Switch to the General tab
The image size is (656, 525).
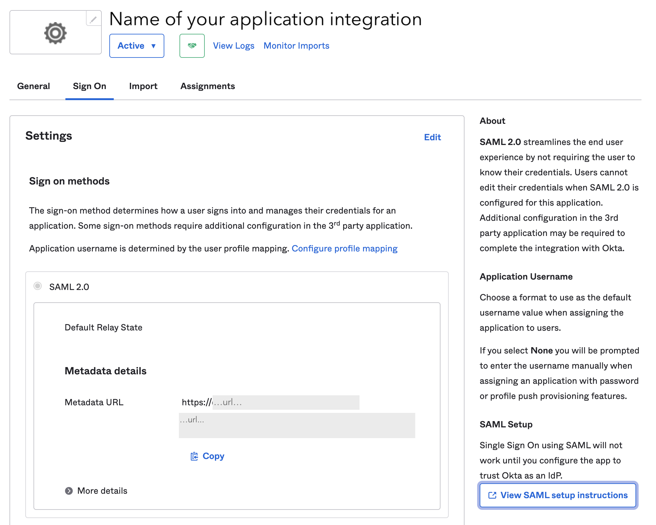(x=33, y=86)
